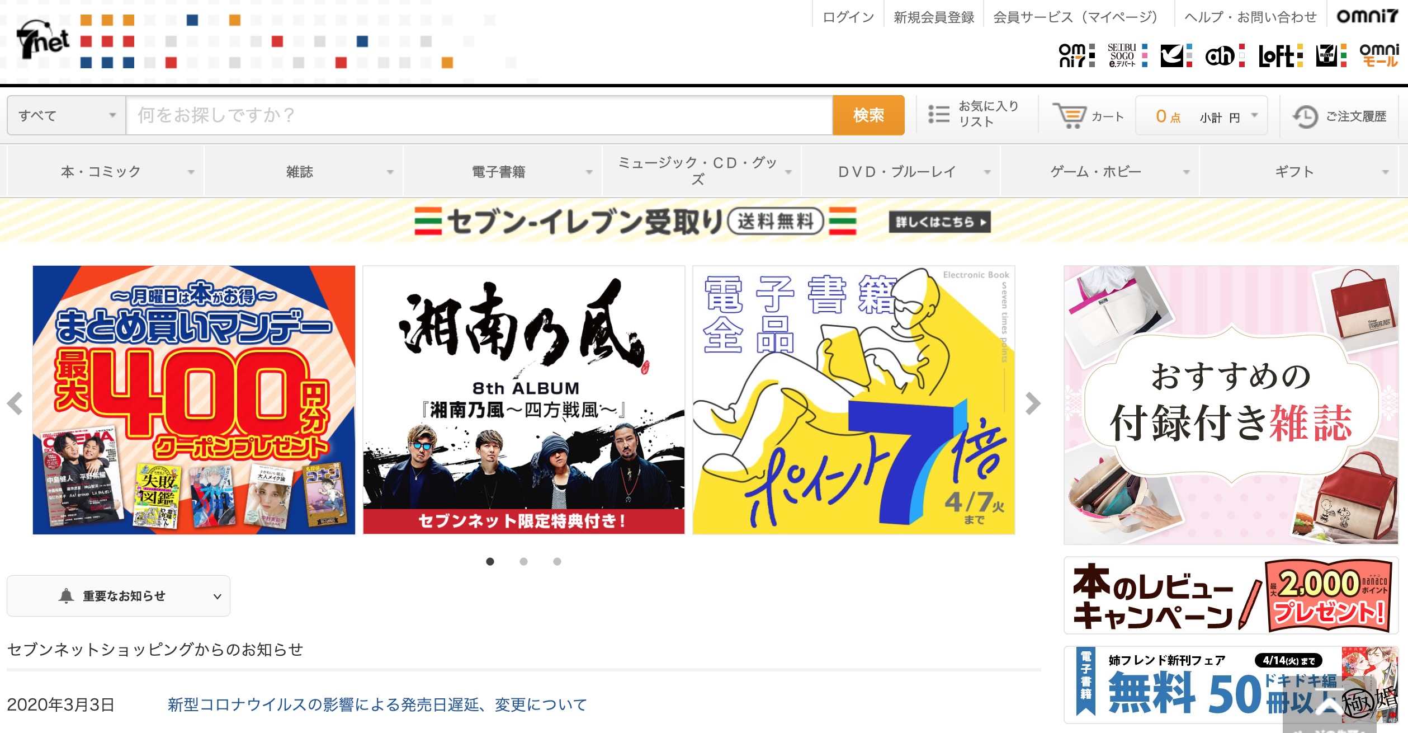Expand the 重要なお知らせ dropdown

pyautogui.click(x=118, y=596)
